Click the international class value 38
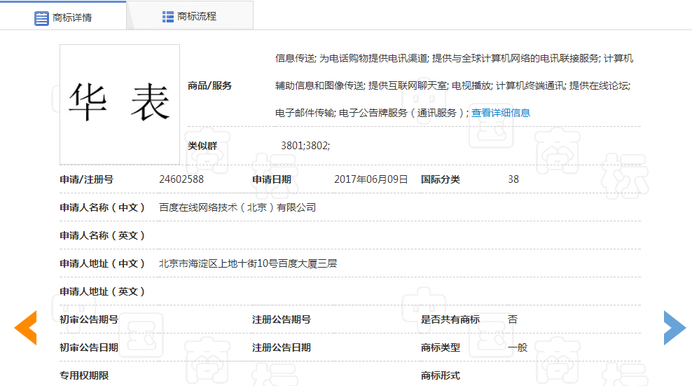The width and height of the screenshot is (692, 386). click(x=513, y=179)
